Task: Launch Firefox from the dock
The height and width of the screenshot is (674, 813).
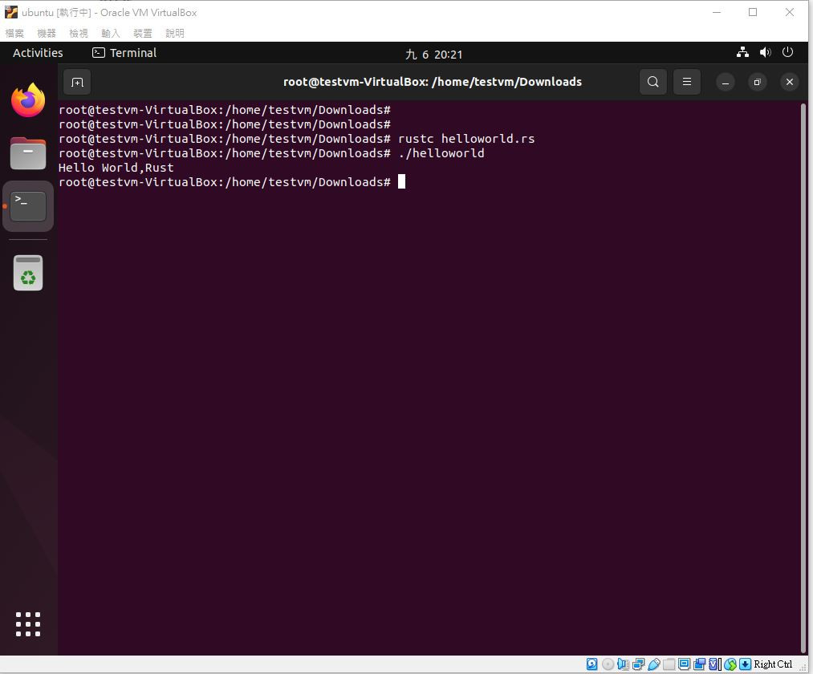Action: [28, 100]
